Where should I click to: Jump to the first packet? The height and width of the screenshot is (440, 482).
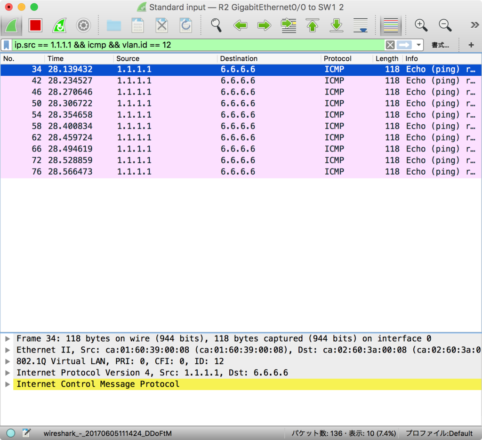[x=313, y=25]
